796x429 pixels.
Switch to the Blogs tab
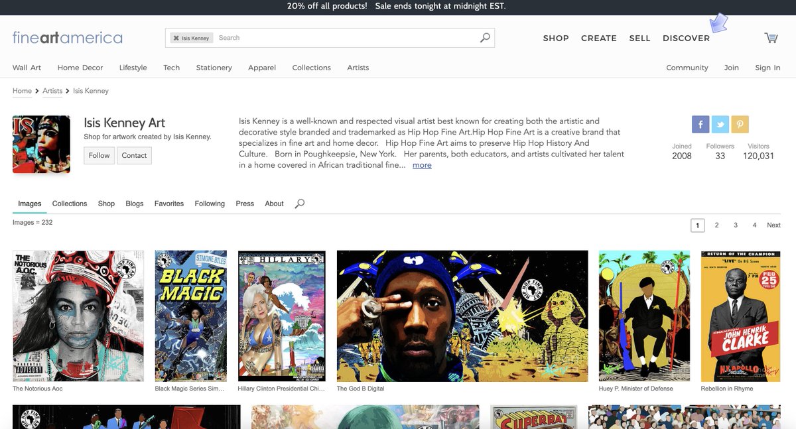click(135, 204)
